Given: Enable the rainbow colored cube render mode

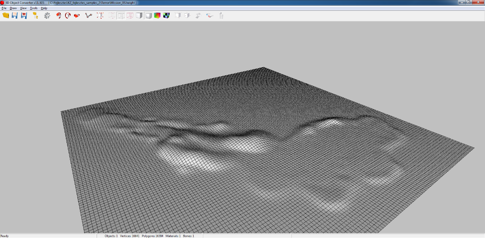Looking at the screenshot, I should 157,15.
